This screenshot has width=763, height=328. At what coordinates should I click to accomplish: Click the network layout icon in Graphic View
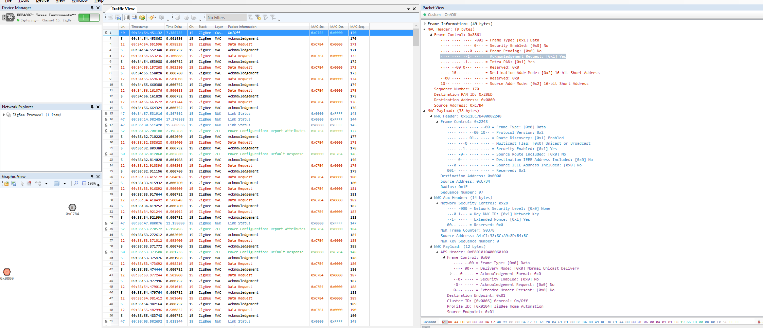point(38,183)
